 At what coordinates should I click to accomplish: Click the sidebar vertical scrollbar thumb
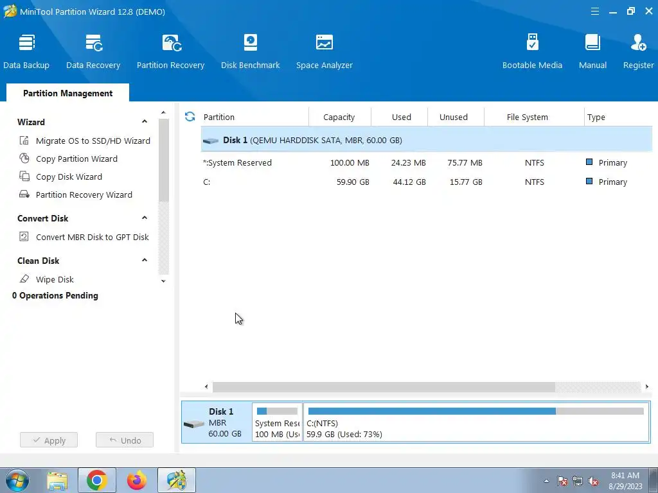[x=164, y=160]
